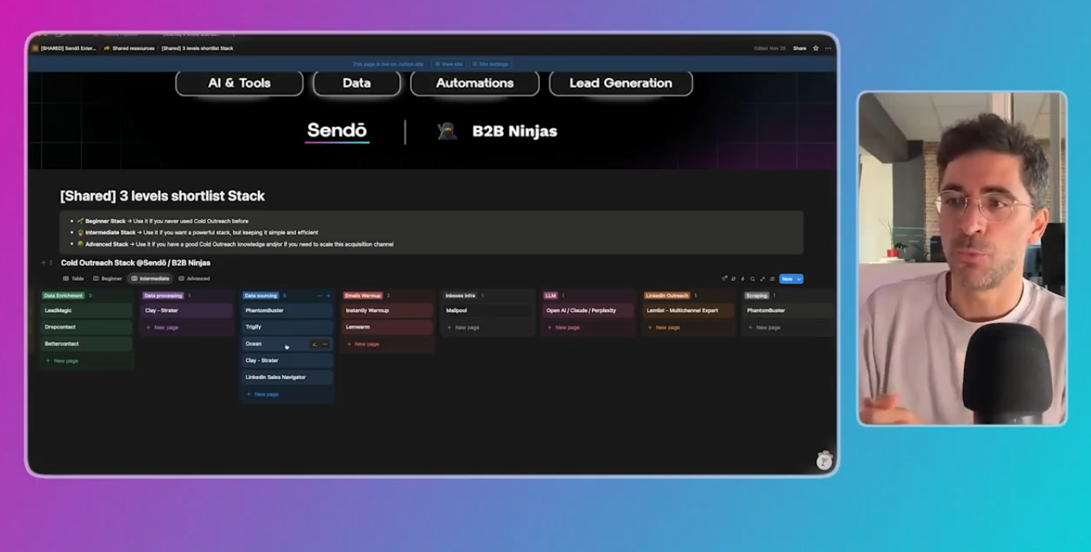Favorite this page with the star icon
1091x552 pixels.
pos(816,48)
